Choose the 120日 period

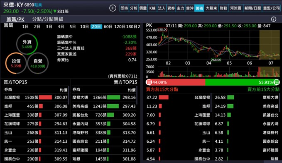120,27
